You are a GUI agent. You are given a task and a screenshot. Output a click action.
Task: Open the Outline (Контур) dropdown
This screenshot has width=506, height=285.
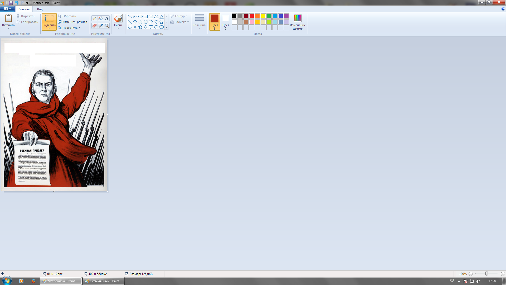click(x=179, y=16)
